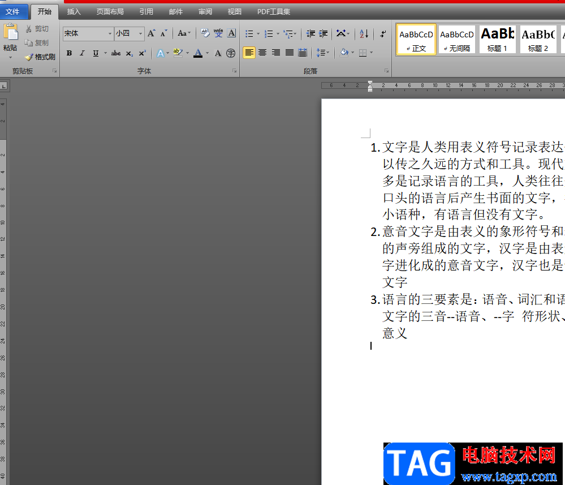Screen dimensions: 565x485
Task: Click the Copy (复制) button
Action: pos(37,43)
